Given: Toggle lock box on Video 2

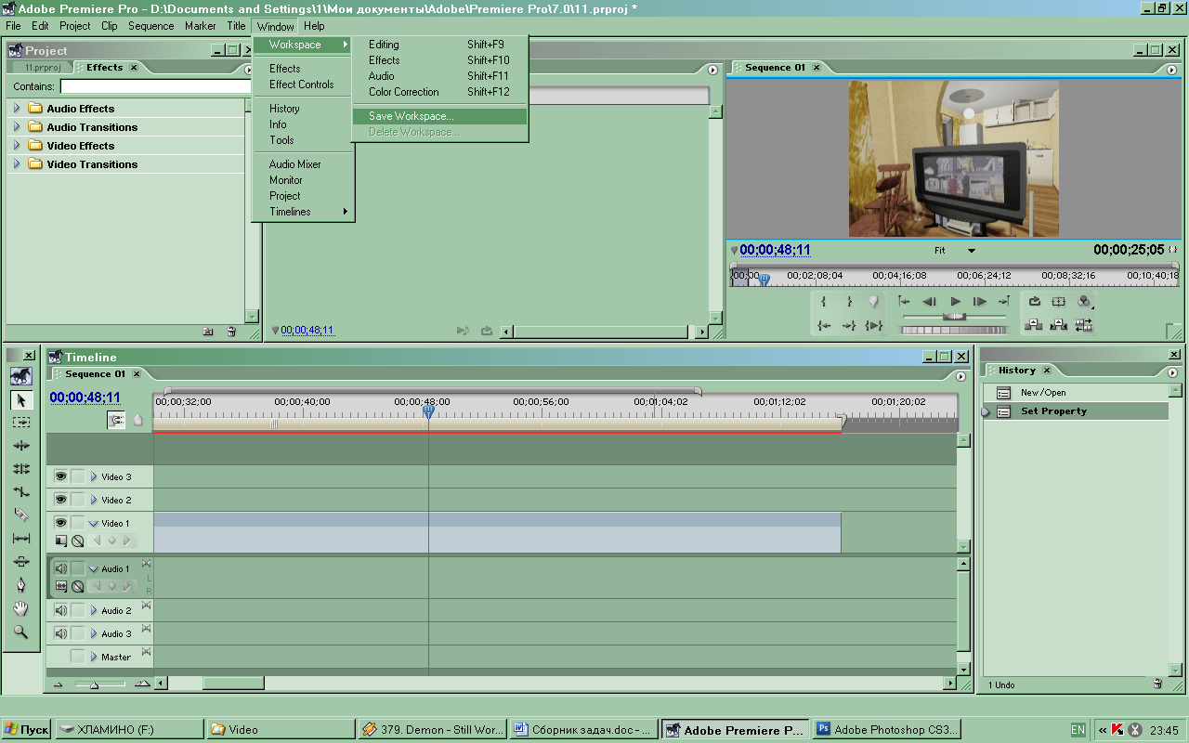Looking at the screenshot, I should (77, 500).
